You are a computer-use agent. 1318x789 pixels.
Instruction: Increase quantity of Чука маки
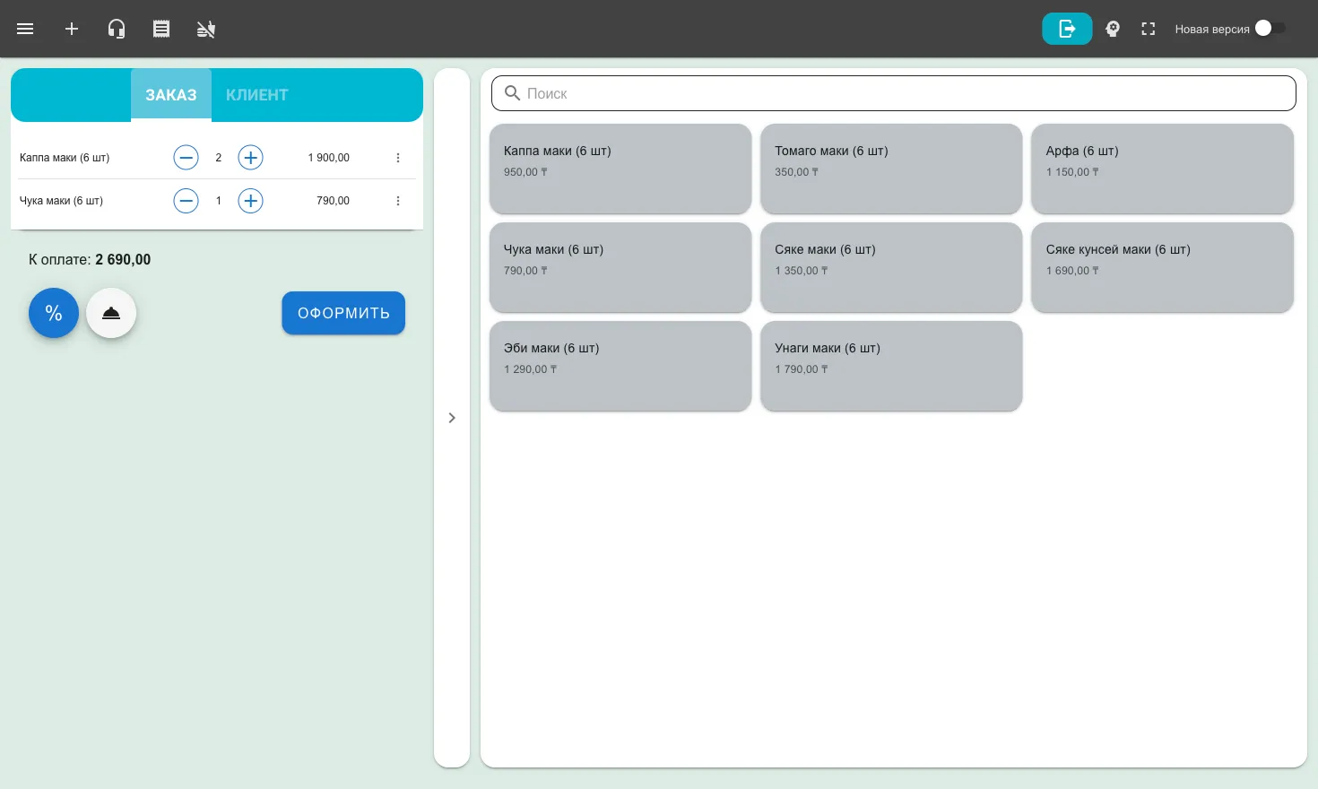tap(250, 201)
